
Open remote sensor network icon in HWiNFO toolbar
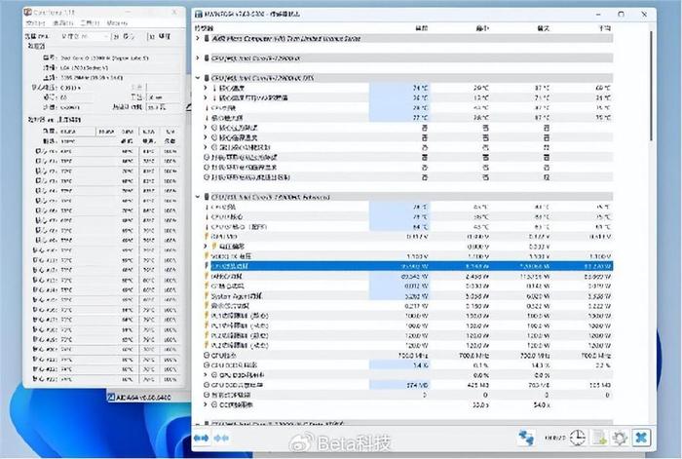(526, 438)
